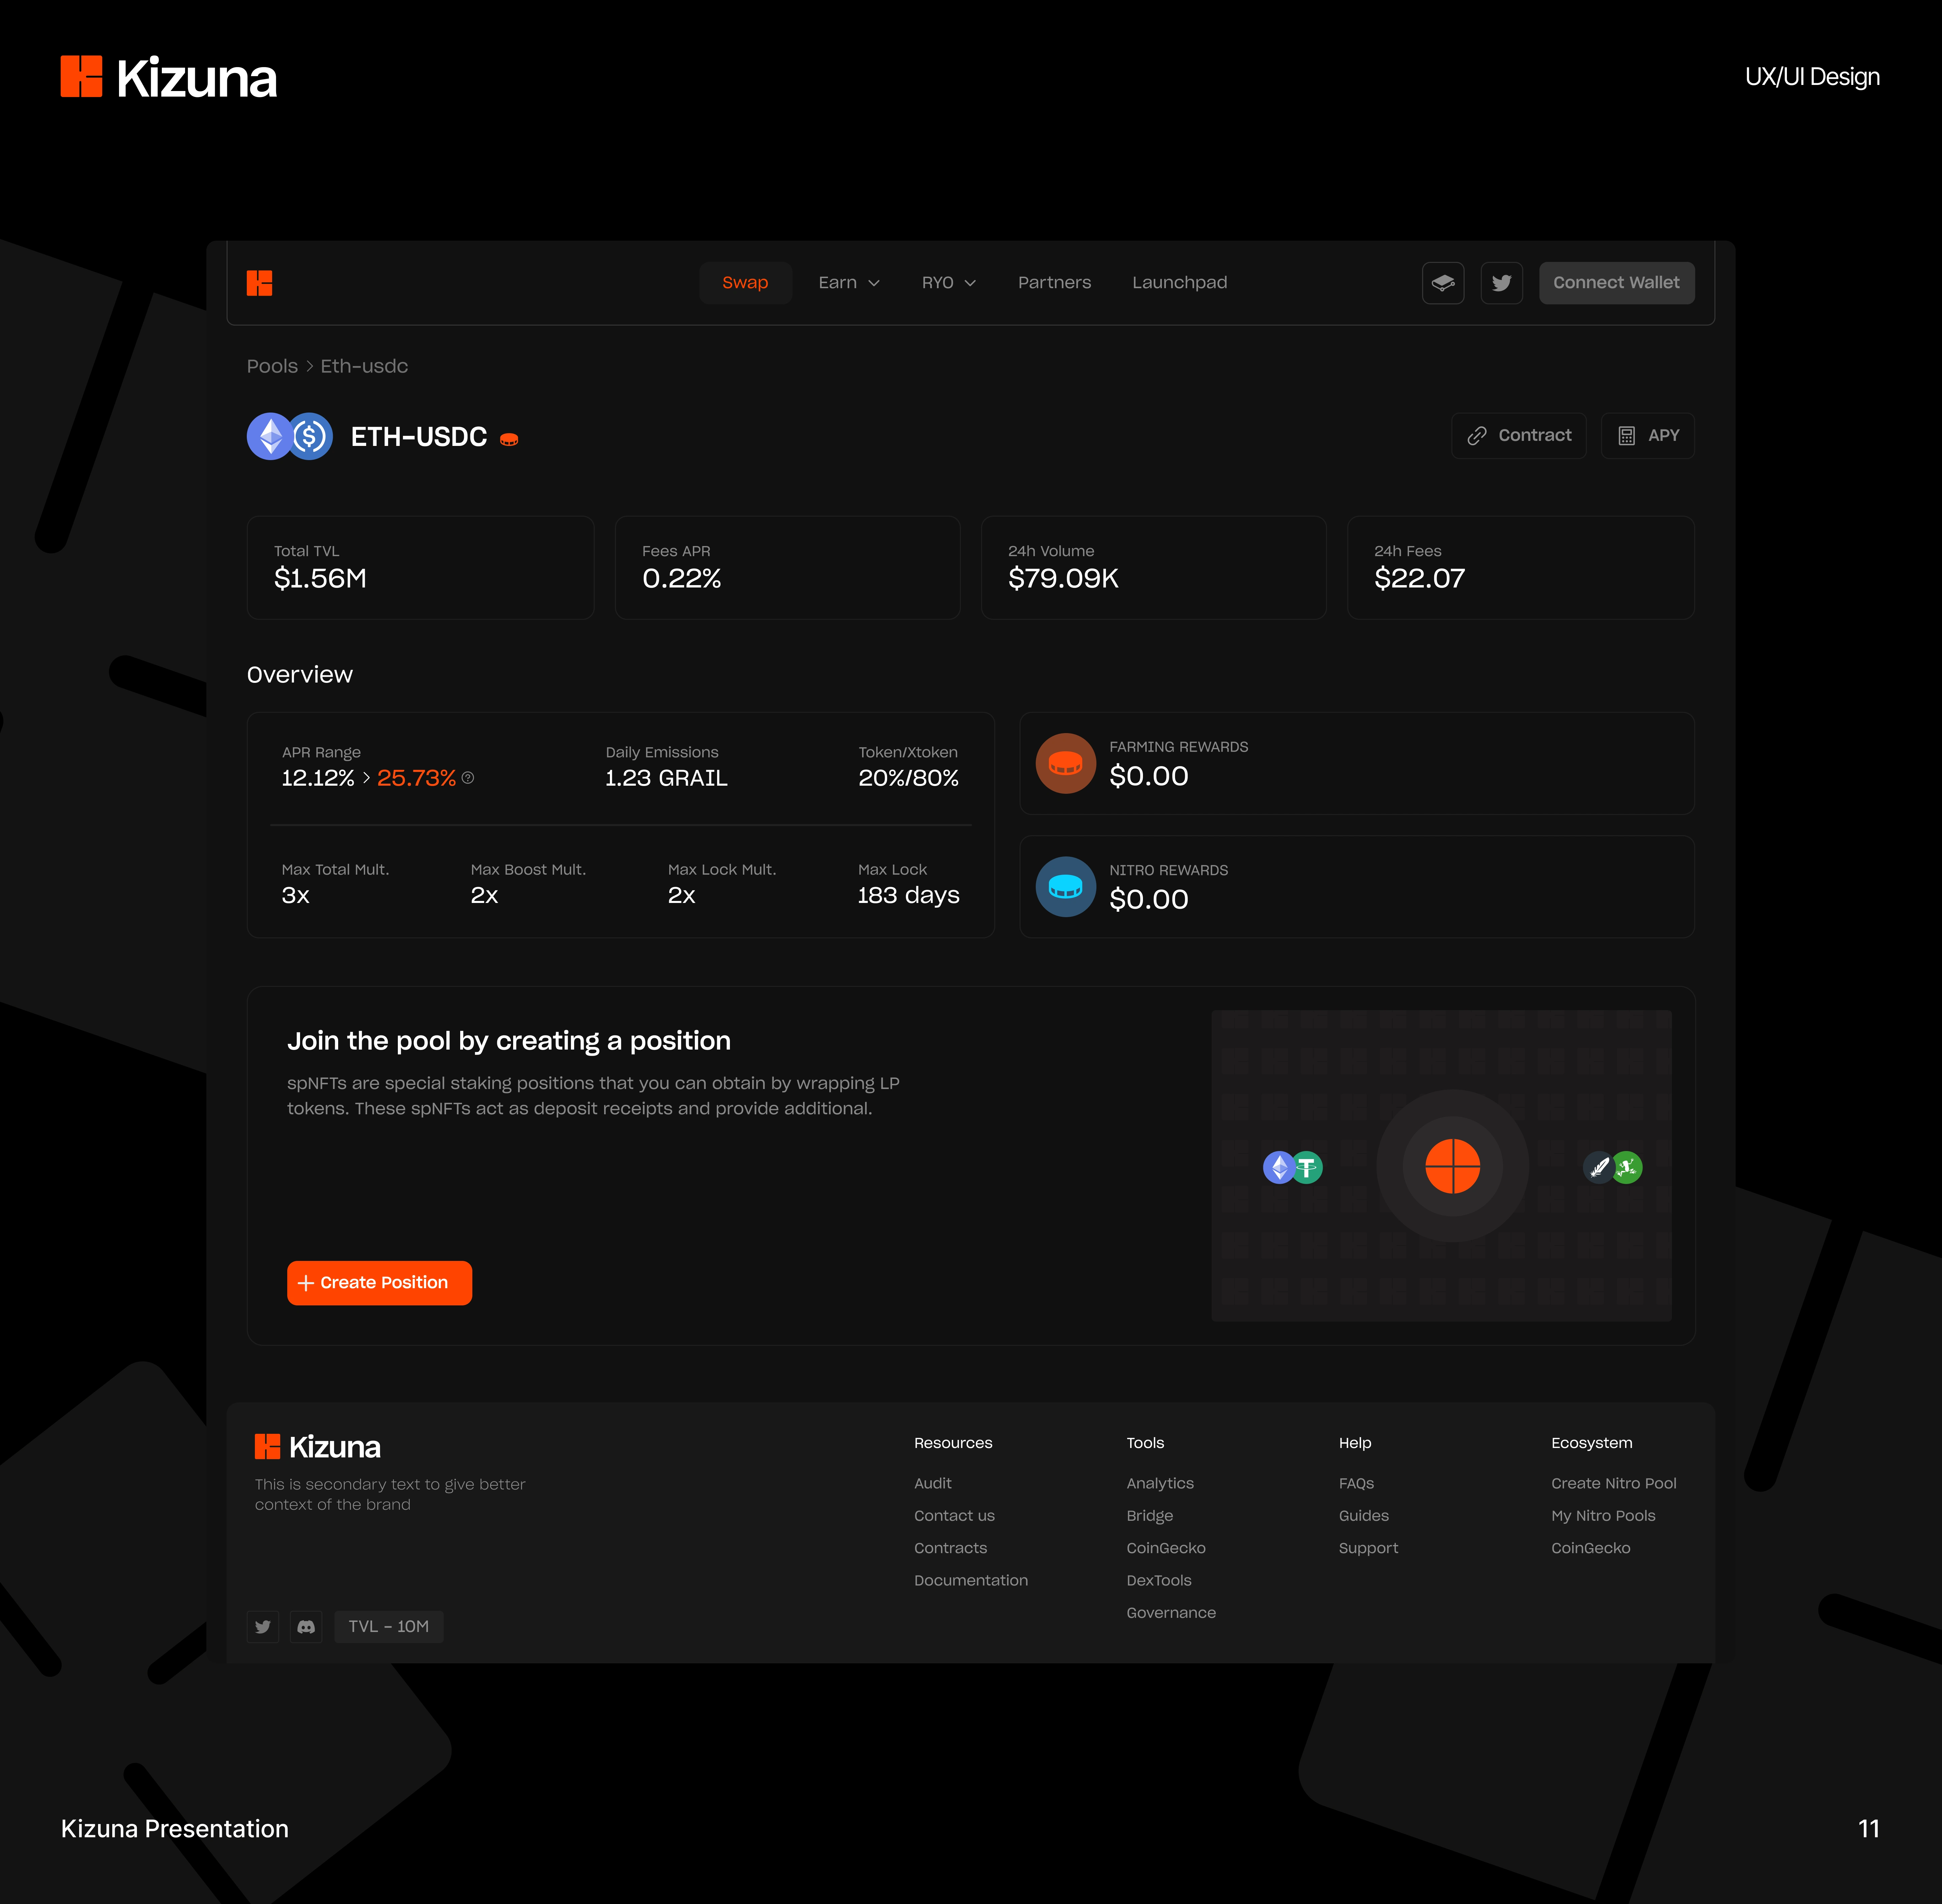Click the 1.23 GRAIL daily emissions value

[666, 778]
